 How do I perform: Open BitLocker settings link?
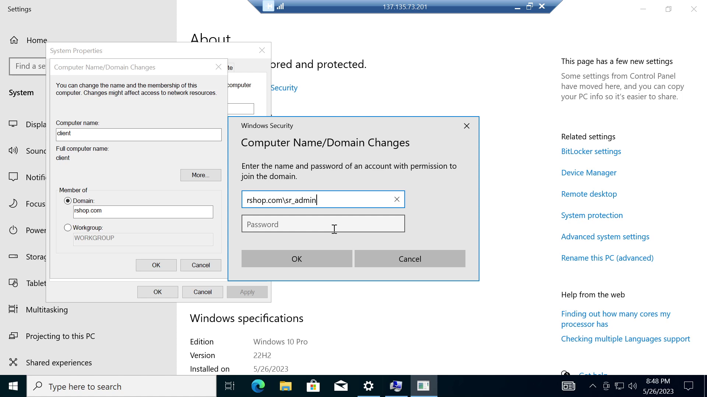coord(591,151)
